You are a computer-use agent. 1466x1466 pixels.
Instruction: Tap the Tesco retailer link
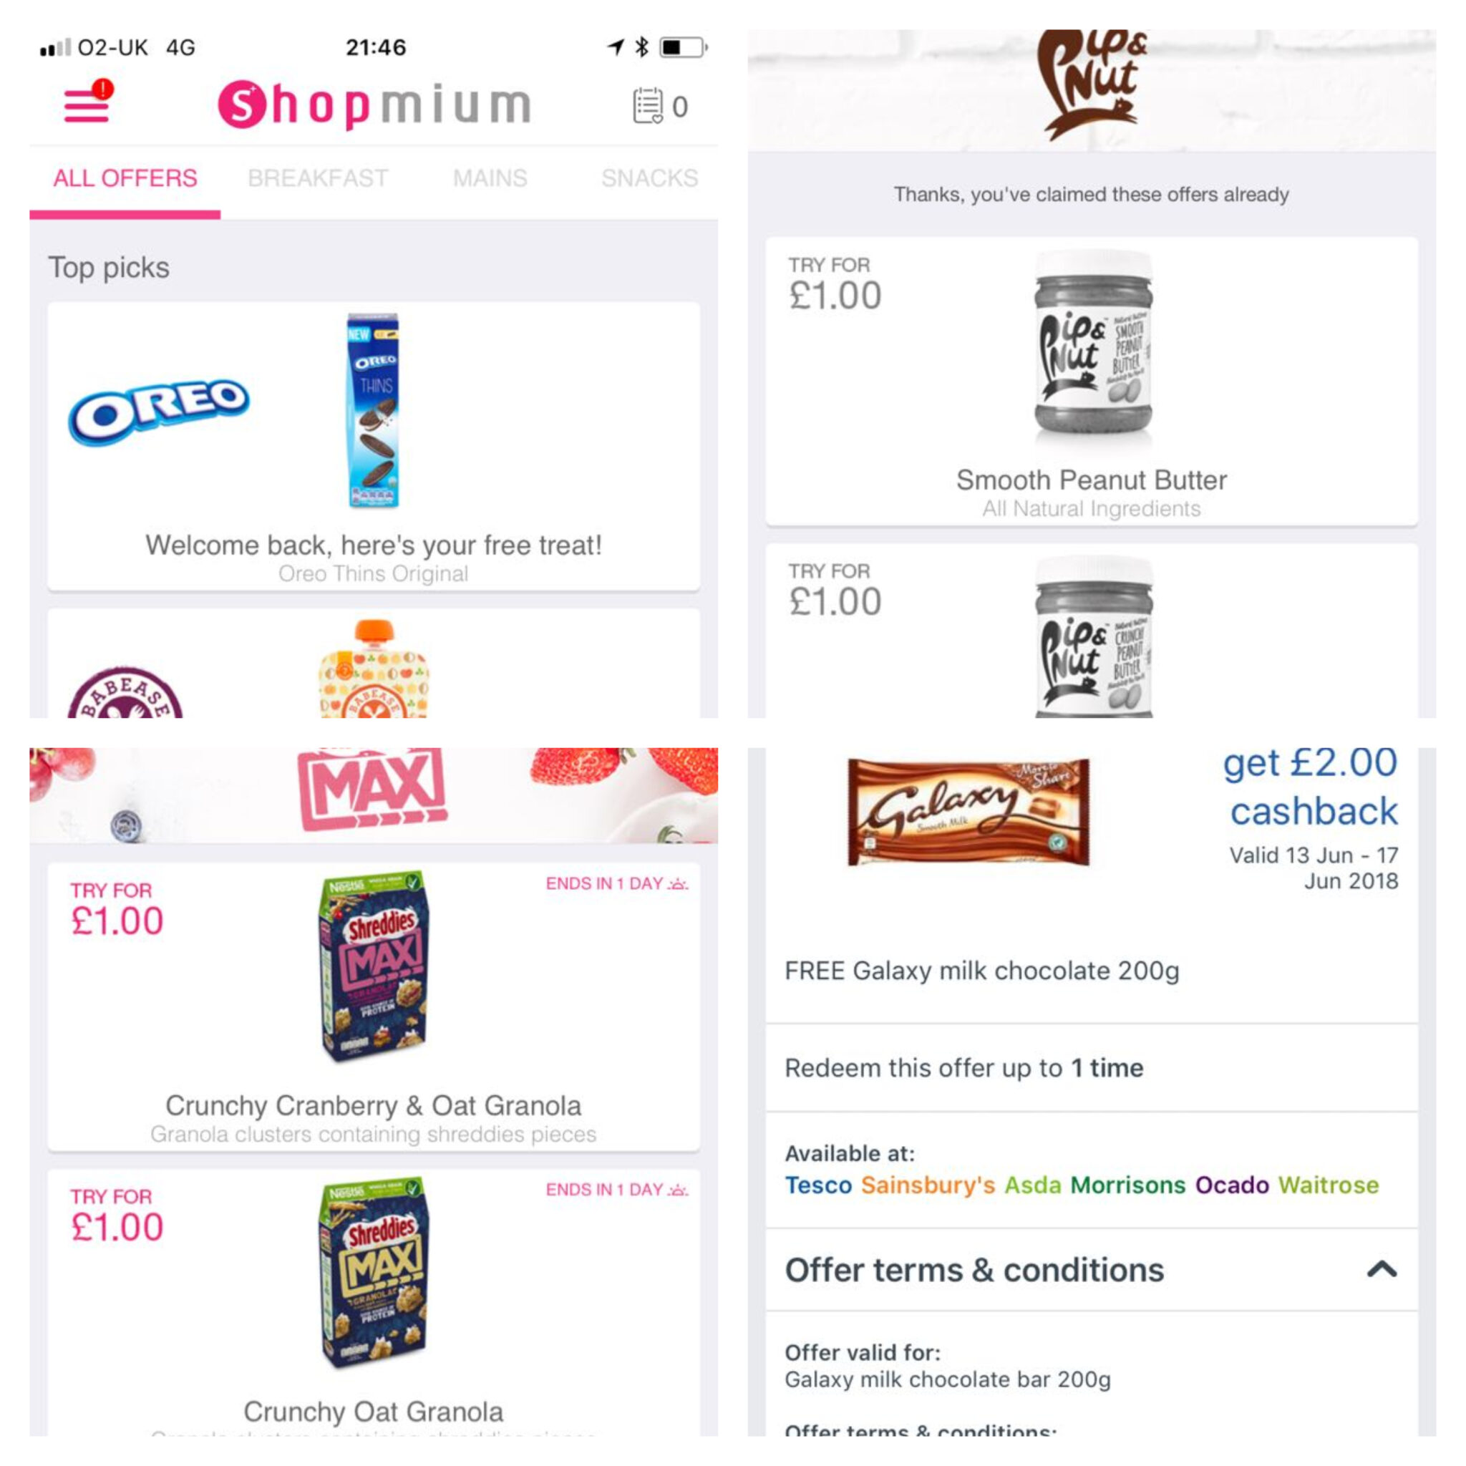(x=819, y=1185)
